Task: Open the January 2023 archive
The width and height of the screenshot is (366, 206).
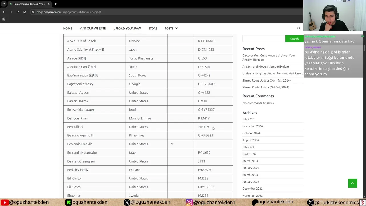Action: coord(251,182)
